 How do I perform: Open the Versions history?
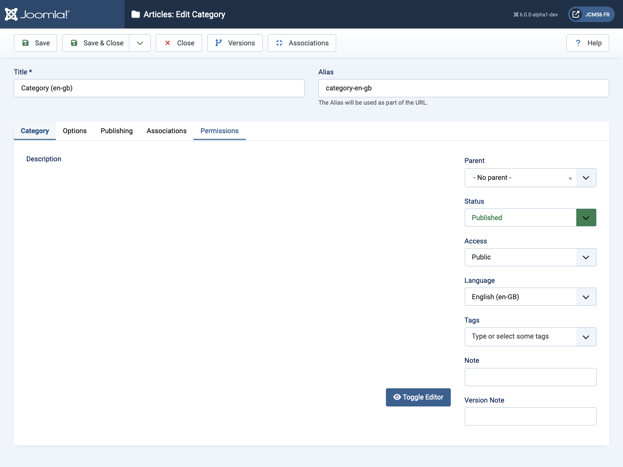[x=235, y=43]
